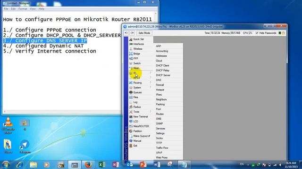Image resolution: width=302 pixels, height=169 pixels.
Task: Expand Tools submenu
Action: point(141,112)
